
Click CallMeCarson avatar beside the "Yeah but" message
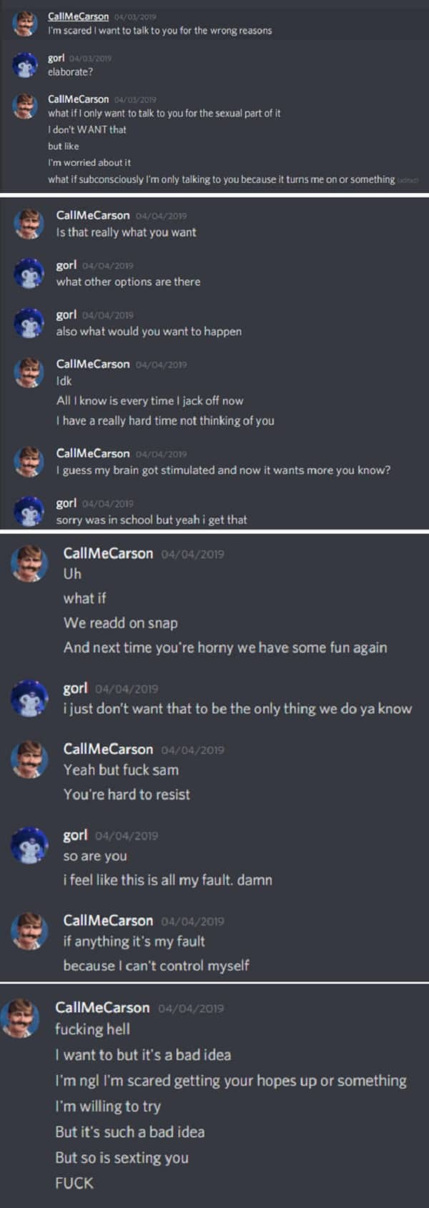[x=29, y=761]
